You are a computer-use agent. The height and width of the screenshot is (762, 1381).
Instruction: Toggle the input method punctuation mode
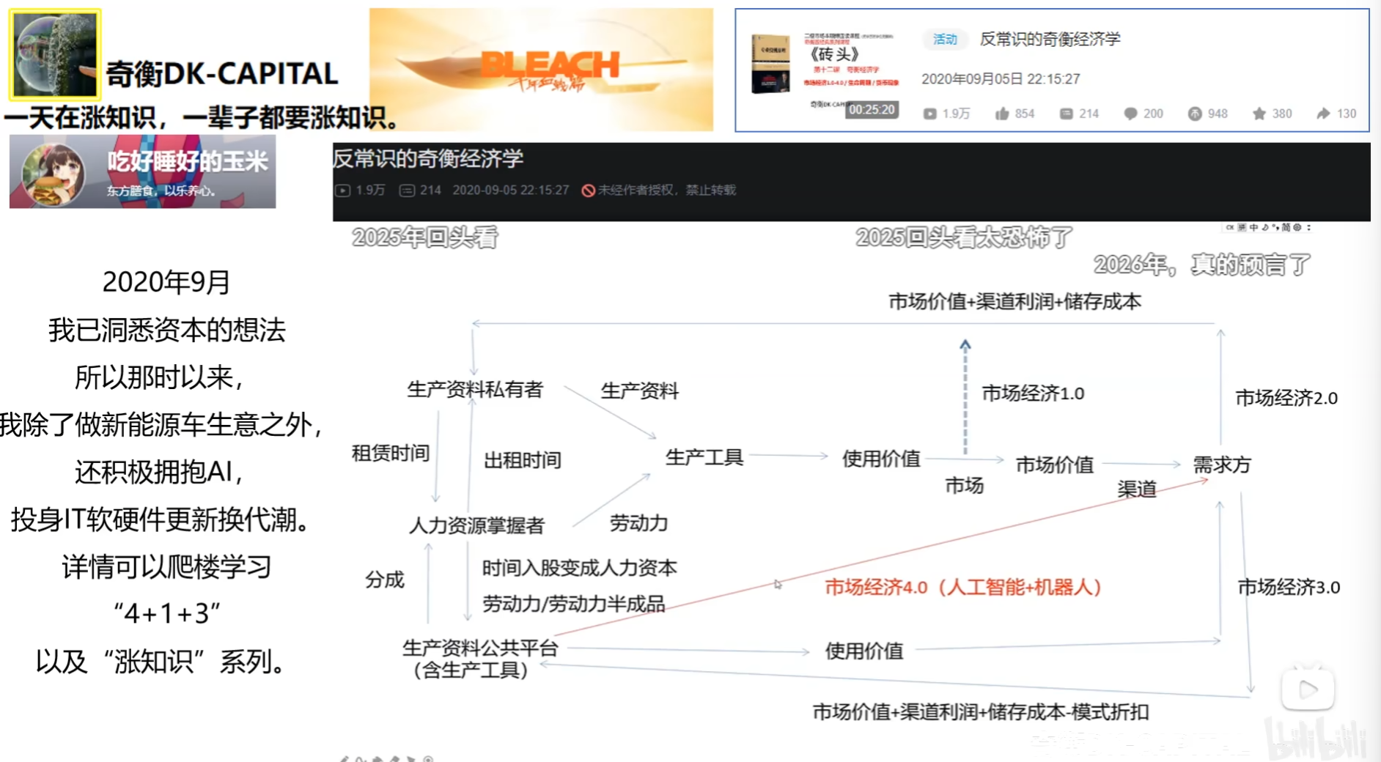[x=1275, y=227]
